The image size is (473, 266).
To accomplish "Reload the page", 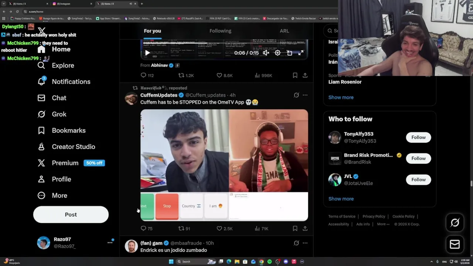I will click(17, 11).
